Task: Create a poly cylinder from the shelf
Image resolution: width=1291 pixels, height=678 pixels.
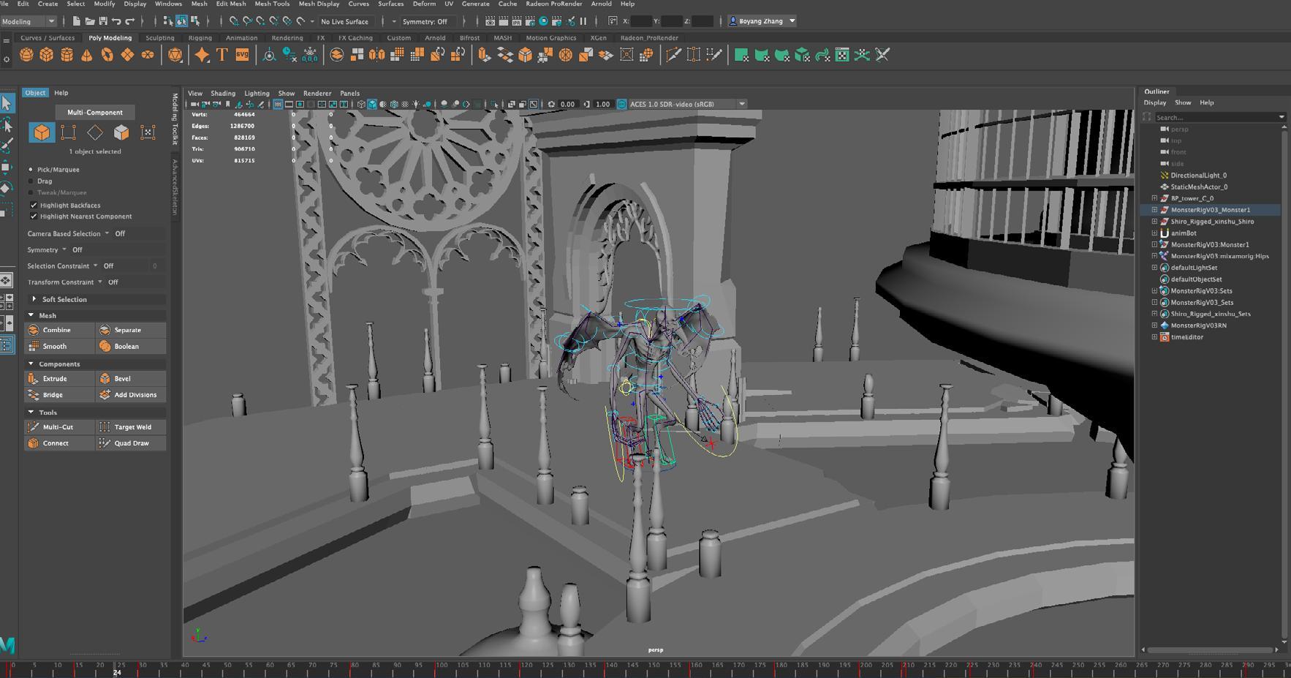Action: click(x=67, y=55)
